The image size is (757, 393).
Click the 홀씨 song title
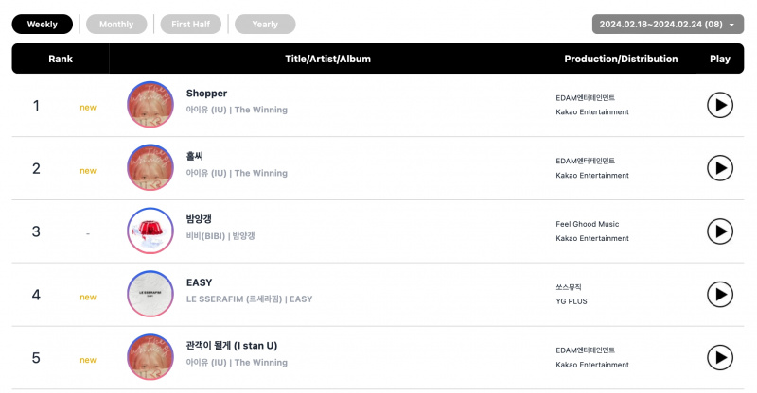195,156
